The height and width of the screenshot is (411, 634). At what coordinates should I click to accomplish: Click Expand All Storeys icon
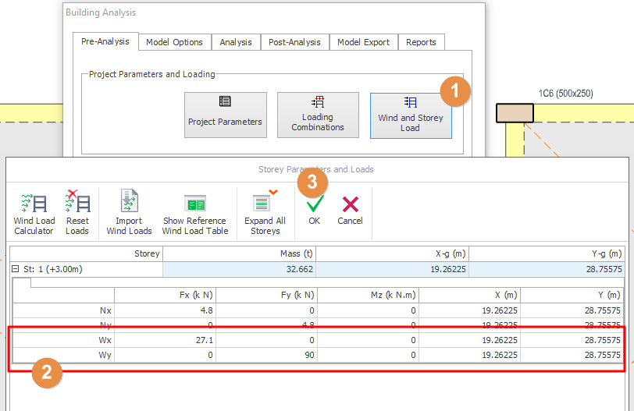coord(265,211)
